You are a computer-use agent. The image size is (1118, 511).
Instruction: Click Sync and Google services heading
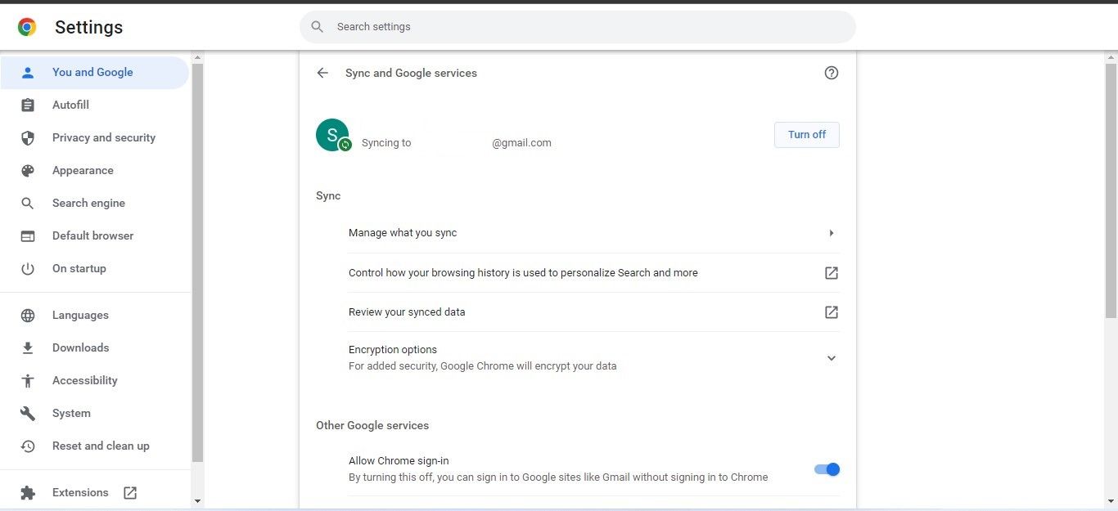pos(411,73)
